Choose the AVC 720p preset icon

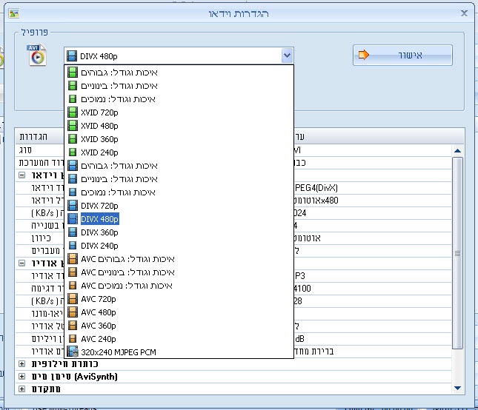(x=72, y=299)
